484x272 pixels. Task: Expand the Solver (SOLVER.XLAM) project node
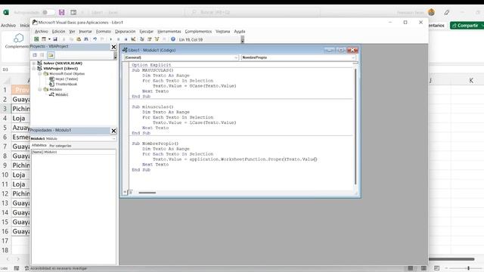(34, 63)
